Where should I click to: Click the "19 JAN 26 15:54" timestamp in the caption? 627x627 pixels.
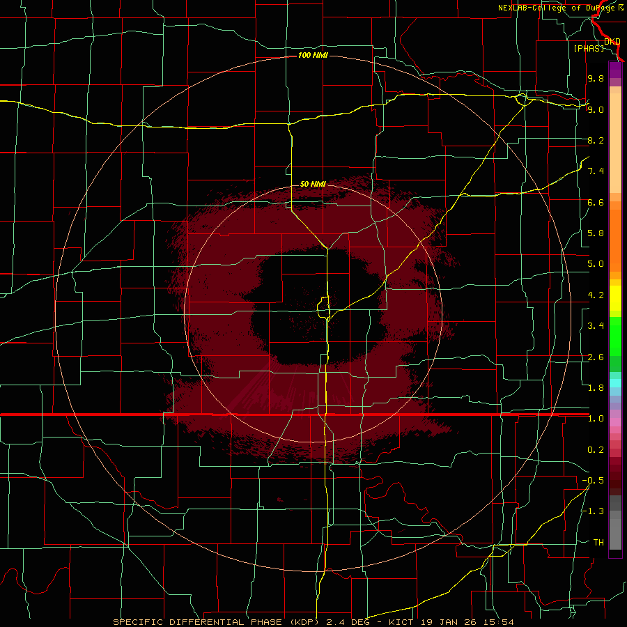pyautogui.click(x=467, y=622)
